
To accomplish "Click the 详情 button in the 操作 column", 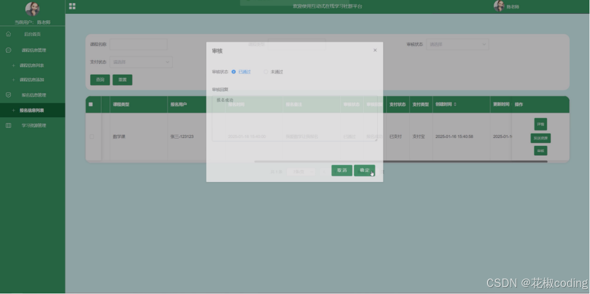I will point(540,124).
